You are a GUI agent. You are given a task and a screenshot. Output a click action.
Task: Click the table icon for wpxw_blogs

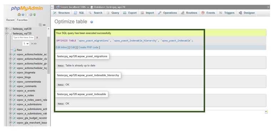tap(15, 77)
